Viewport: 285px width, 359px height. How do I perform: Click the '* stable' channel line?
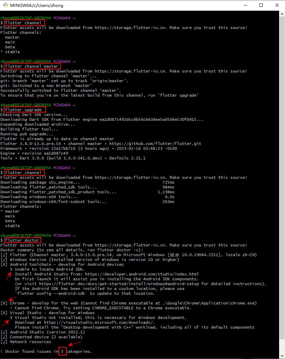point(10,52)
